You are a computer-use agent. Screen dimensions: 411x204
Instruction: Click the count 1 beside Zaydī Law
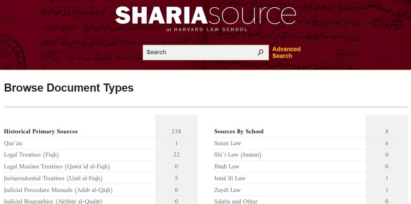tap(387, 190)
